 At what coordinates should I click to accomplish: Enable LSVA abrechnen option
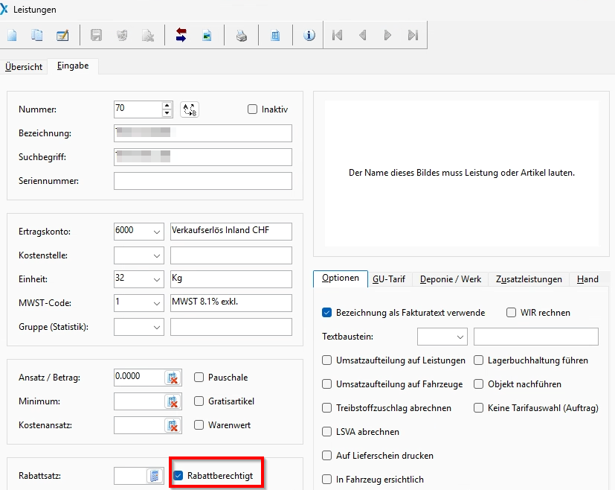click(x=327, y=432)
